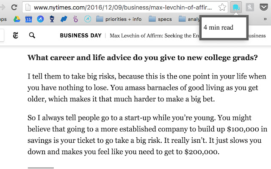The height and width of the screenshot is (169, 271).
Task: Bookmark this page with the star icon
Action: pyautogui.click(x=222, y=8)
